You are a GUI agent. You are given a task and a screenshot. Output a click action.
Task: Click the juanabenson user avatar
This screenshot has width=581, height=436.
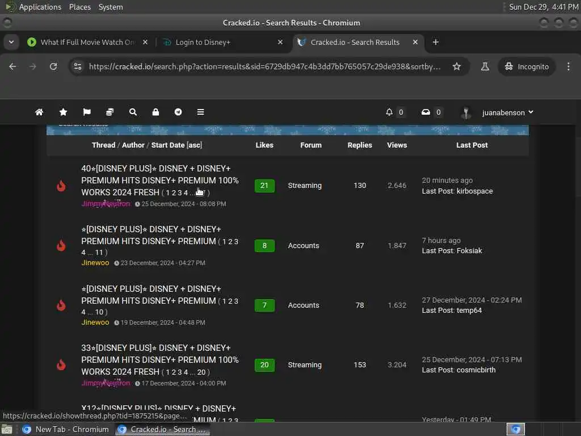(466, 112)
